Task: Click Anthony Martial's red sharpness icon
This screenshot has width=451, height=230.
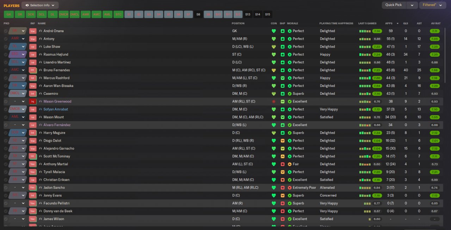Action: [x=283, y=164]
